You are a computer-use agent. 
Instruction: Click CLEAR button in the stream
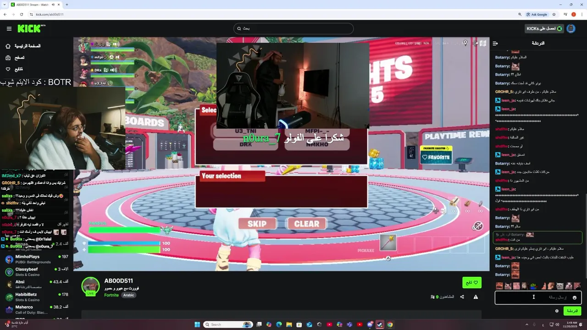306,224
